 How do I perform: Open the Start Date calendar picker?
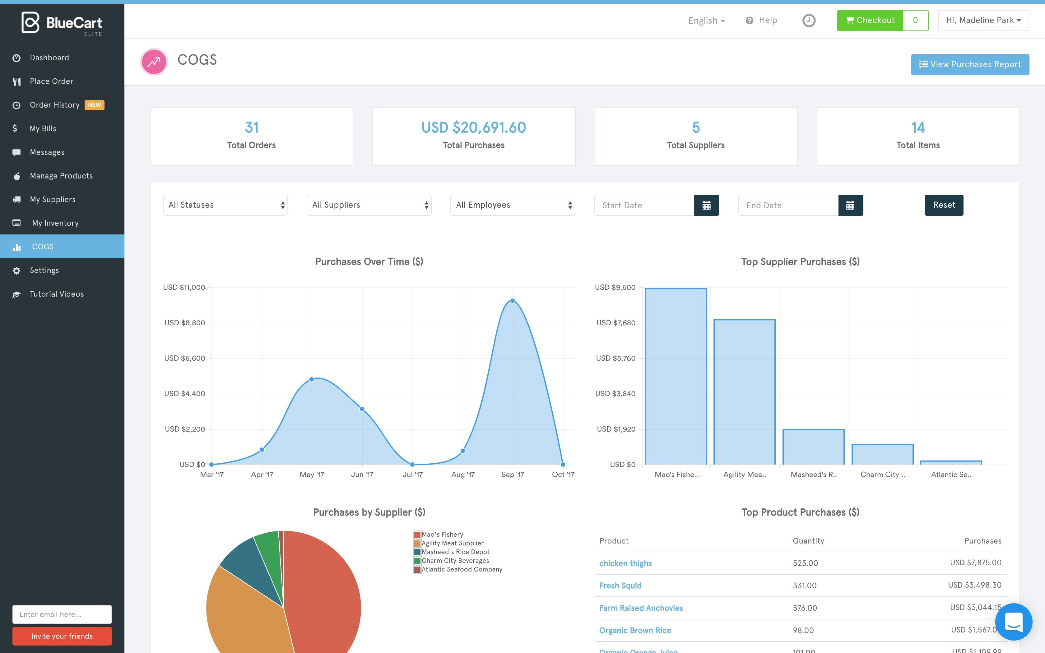click(706, 205)
